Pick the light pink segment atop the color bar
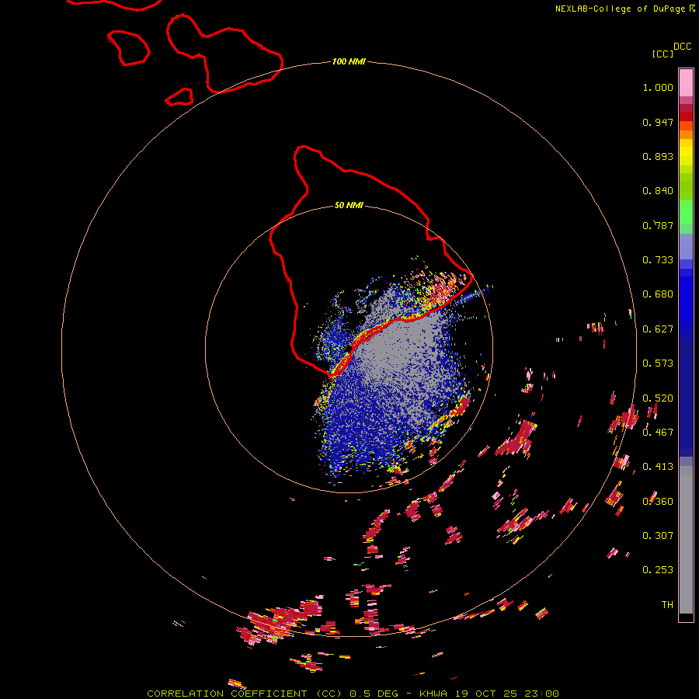Image resolution: width=699 pixels, height=699 pixels. pos(686,82)
